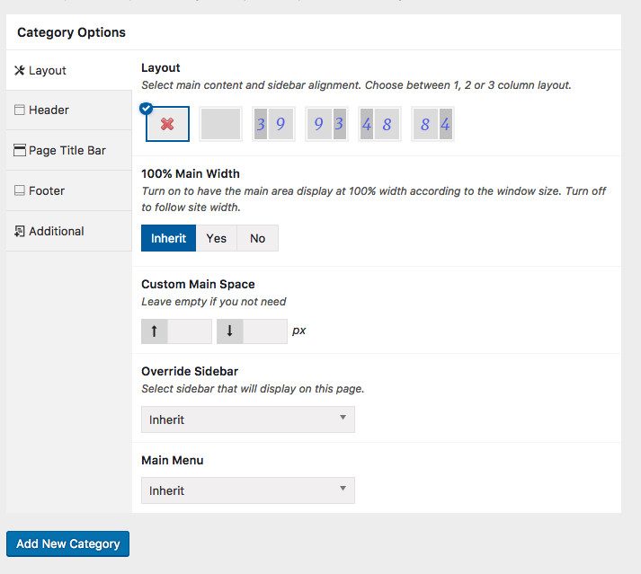Turn off 100% Main Width with No
This screenshot has width=641, height=574.
pos(258,238)
